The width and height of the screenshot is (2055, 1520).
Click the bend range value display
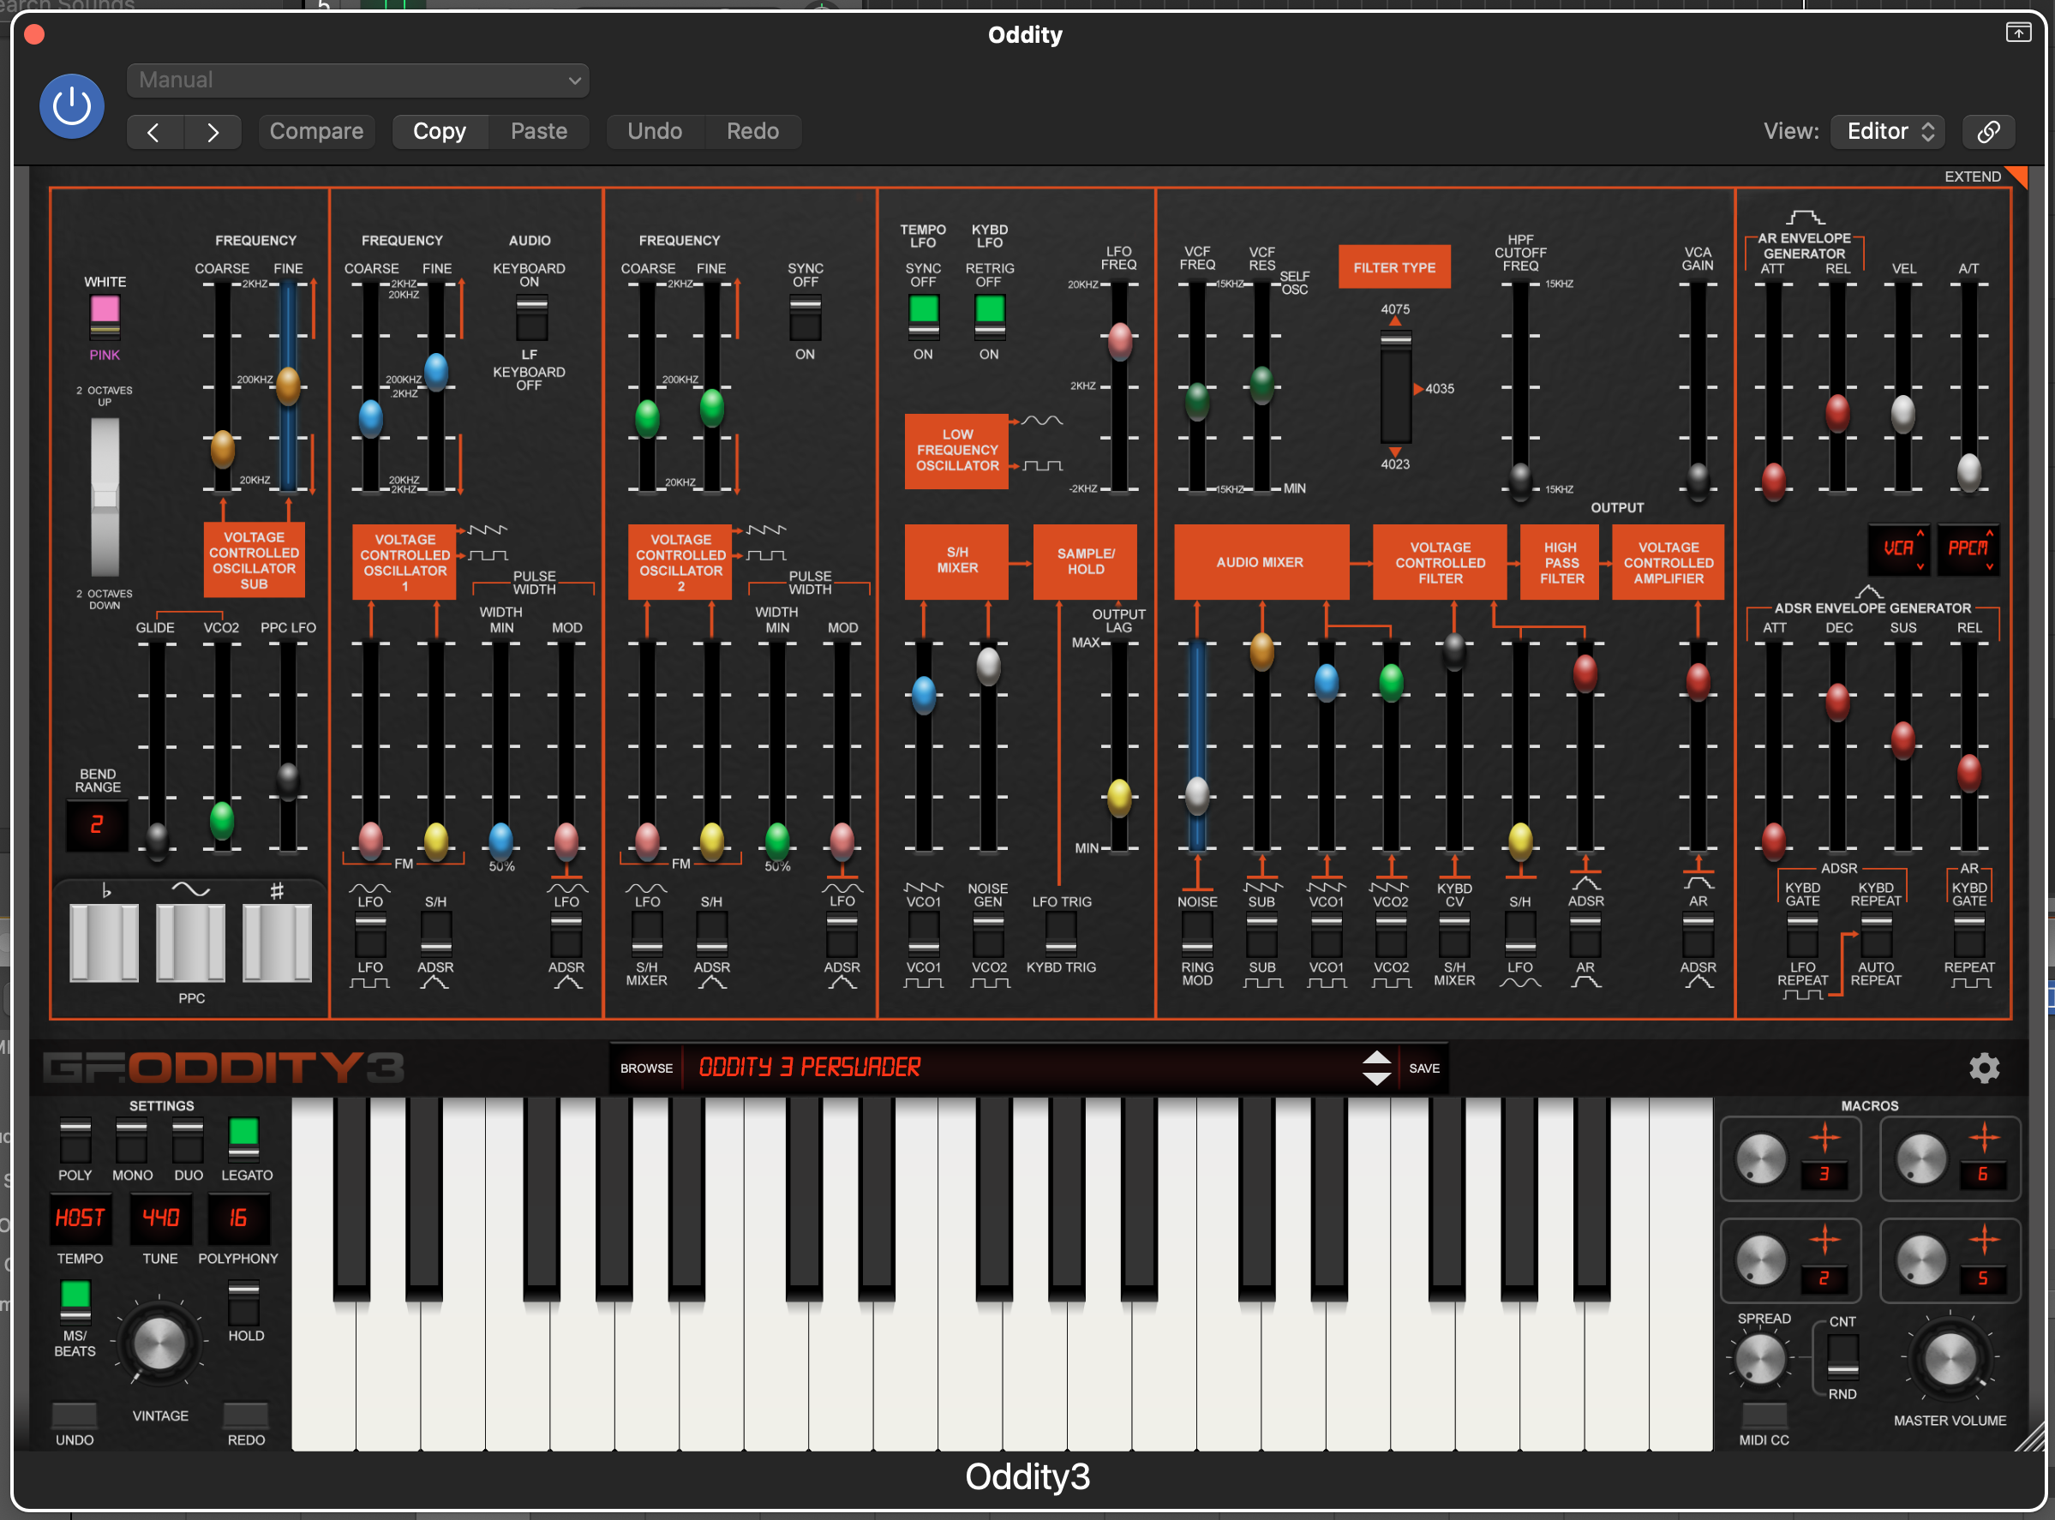coord(97,825)
